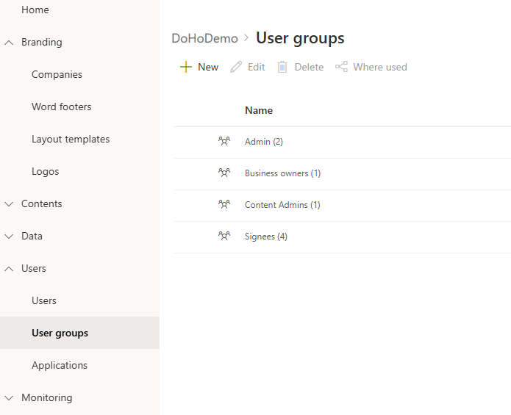
Task: Click the green plus New icon
Action: coord(186,67)
